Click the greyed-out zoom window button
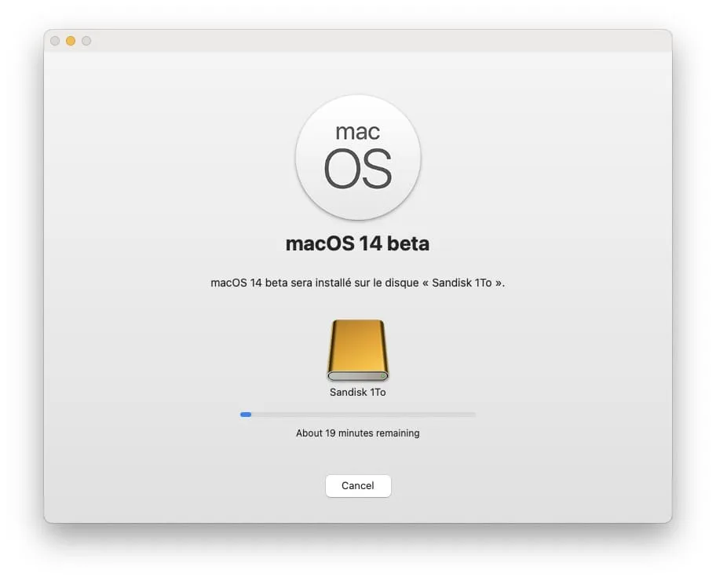This screenshot has height=581, width=716. [x=86, y=41]
